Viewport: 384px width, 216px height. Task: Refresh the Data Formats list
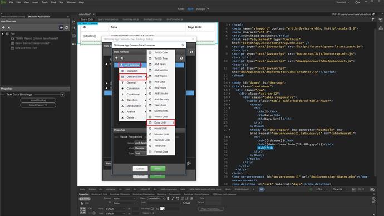tap(181, 58)
